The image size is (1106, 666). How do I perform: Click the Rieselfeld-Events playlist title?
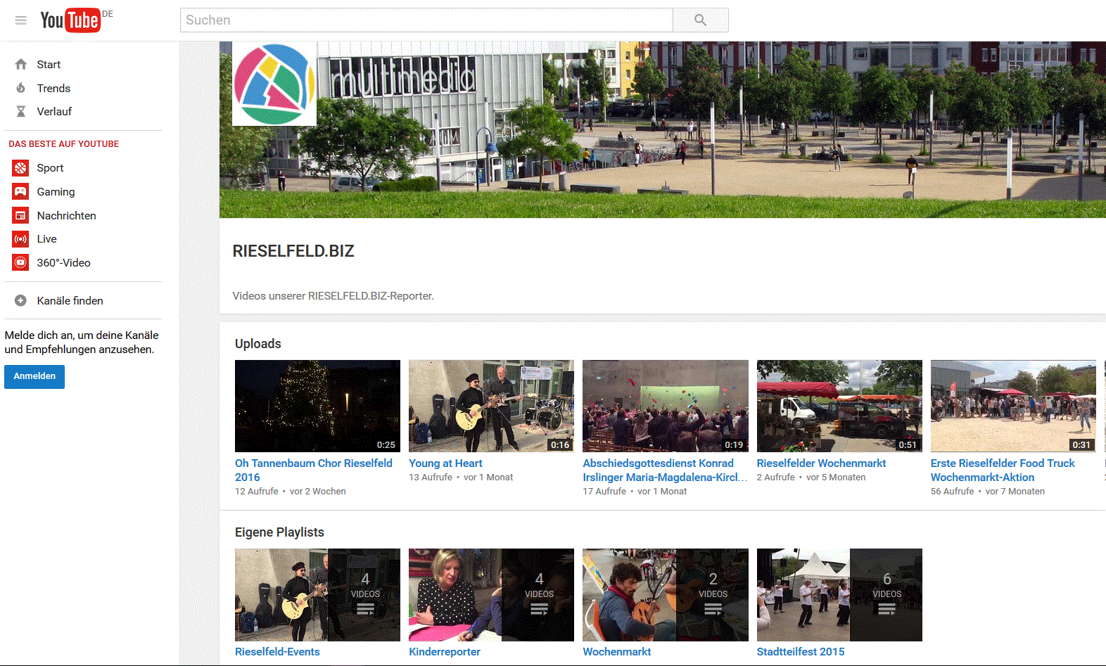pyautogui.click(x=277, y=651)
